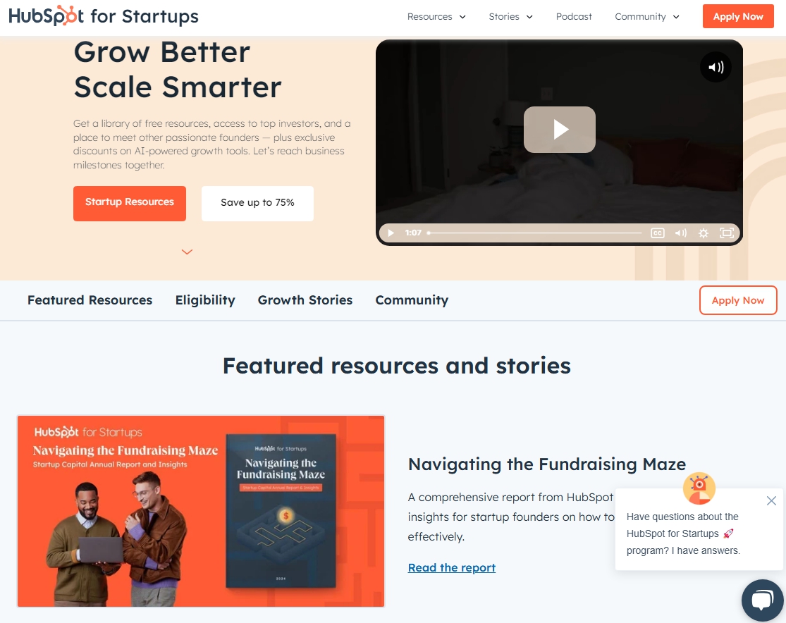Viewport: 786px width, 623px height.
Task: Click the orange down chevron below the hero buttons
Action: click(187, 252)
